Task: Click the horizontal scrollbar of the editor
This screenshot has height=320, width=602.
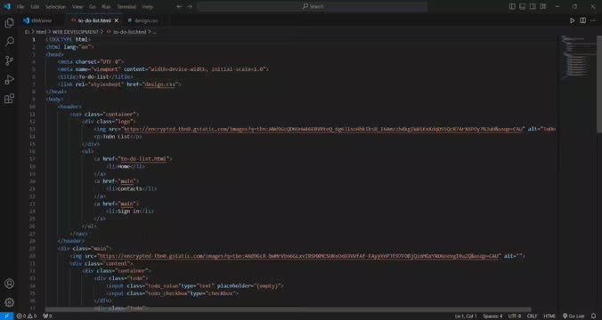Action: (288, 309)
